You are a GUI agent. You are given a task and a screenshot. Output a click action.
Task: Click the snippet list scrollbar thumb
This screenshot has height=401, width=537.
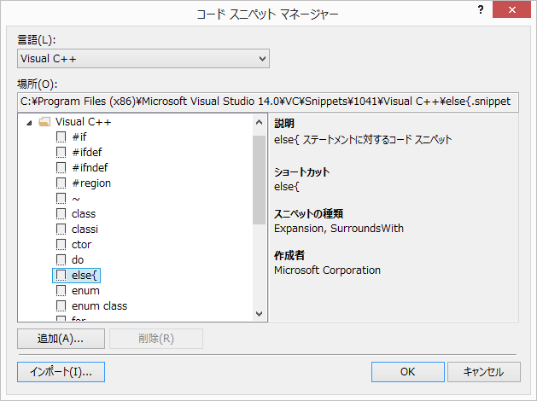260,180
